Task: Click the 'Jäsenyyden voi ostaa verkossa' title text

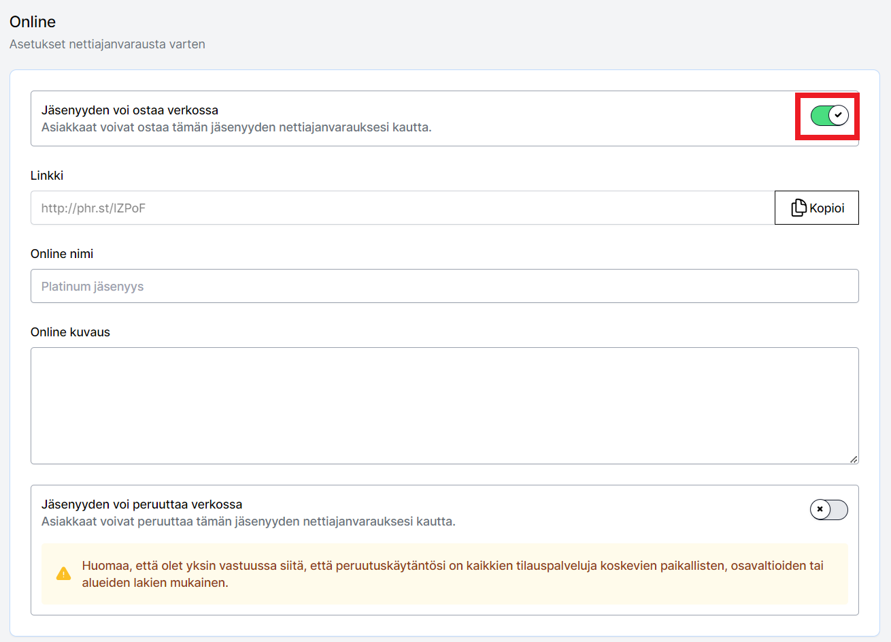Action: click(x=130, y=110)
